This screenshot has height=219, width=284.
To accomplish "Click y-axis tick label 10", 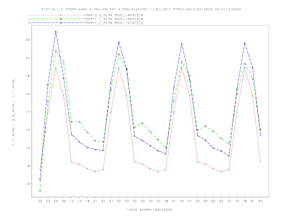I will 28,148.
